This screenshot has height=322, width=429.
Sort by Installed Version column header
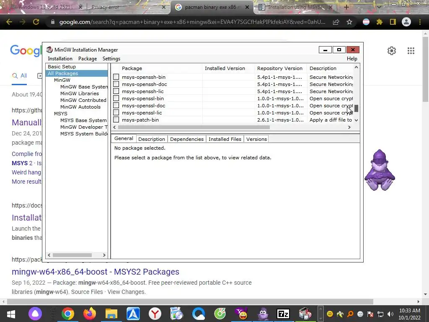(x=228, y=68)
